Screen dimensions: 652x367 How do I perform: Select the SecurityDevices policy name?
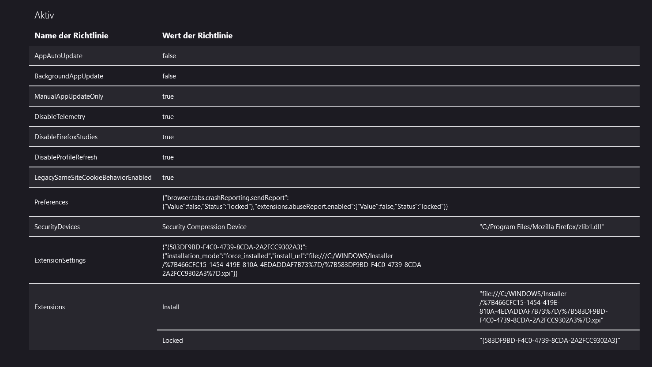coord(57,227)
